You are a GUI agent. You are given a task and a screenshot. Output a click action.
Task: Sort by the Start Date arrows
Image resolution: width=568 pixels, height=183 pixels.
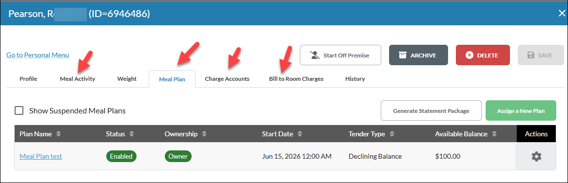[299, 134]
